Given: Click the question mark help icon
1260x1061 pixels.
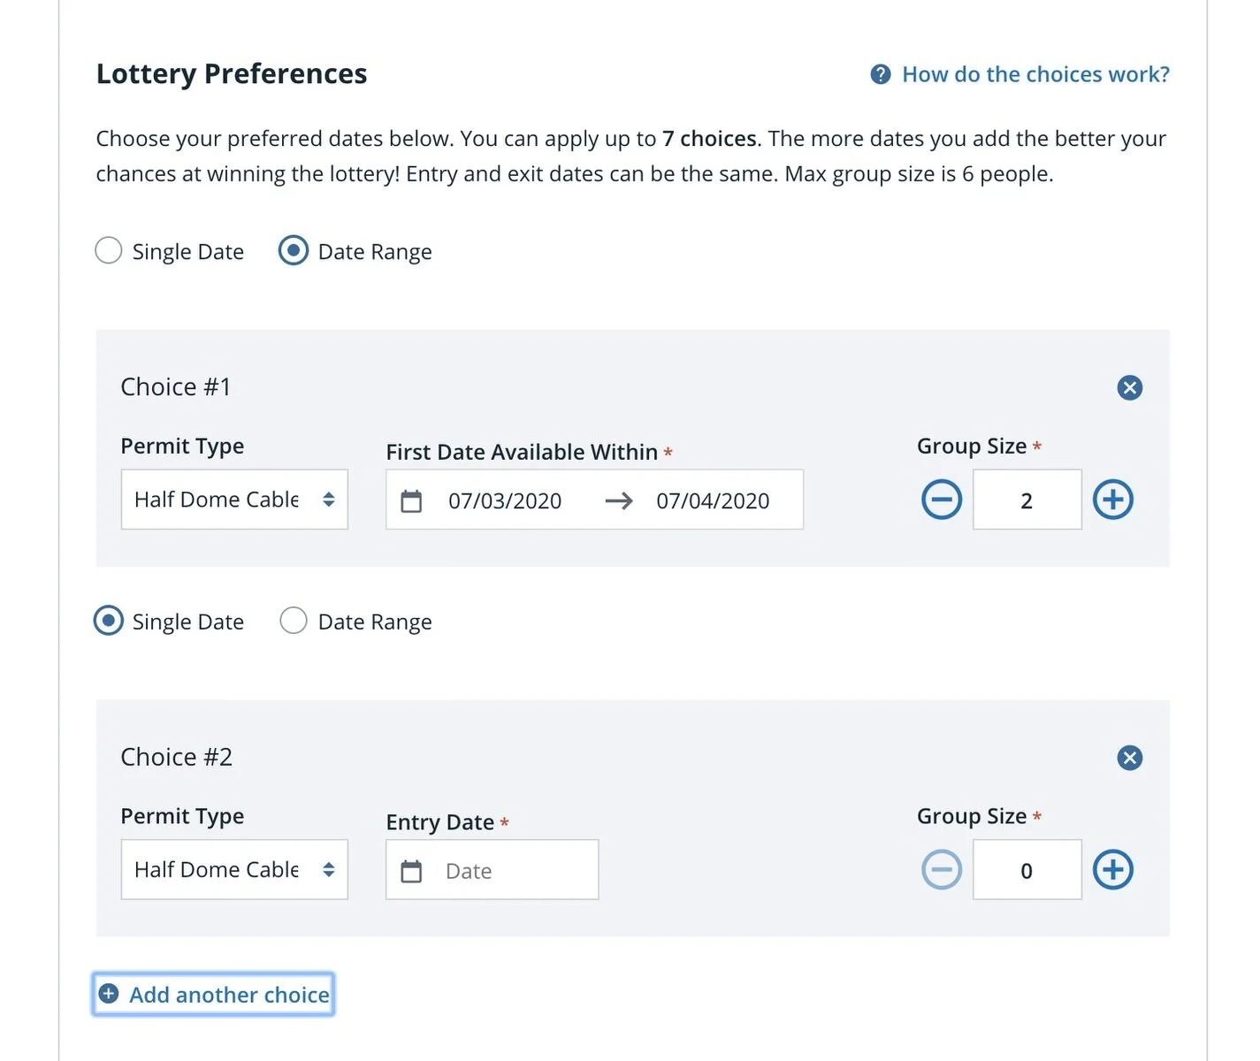Looking at the screenshot, I should click(x=881, y=74).
